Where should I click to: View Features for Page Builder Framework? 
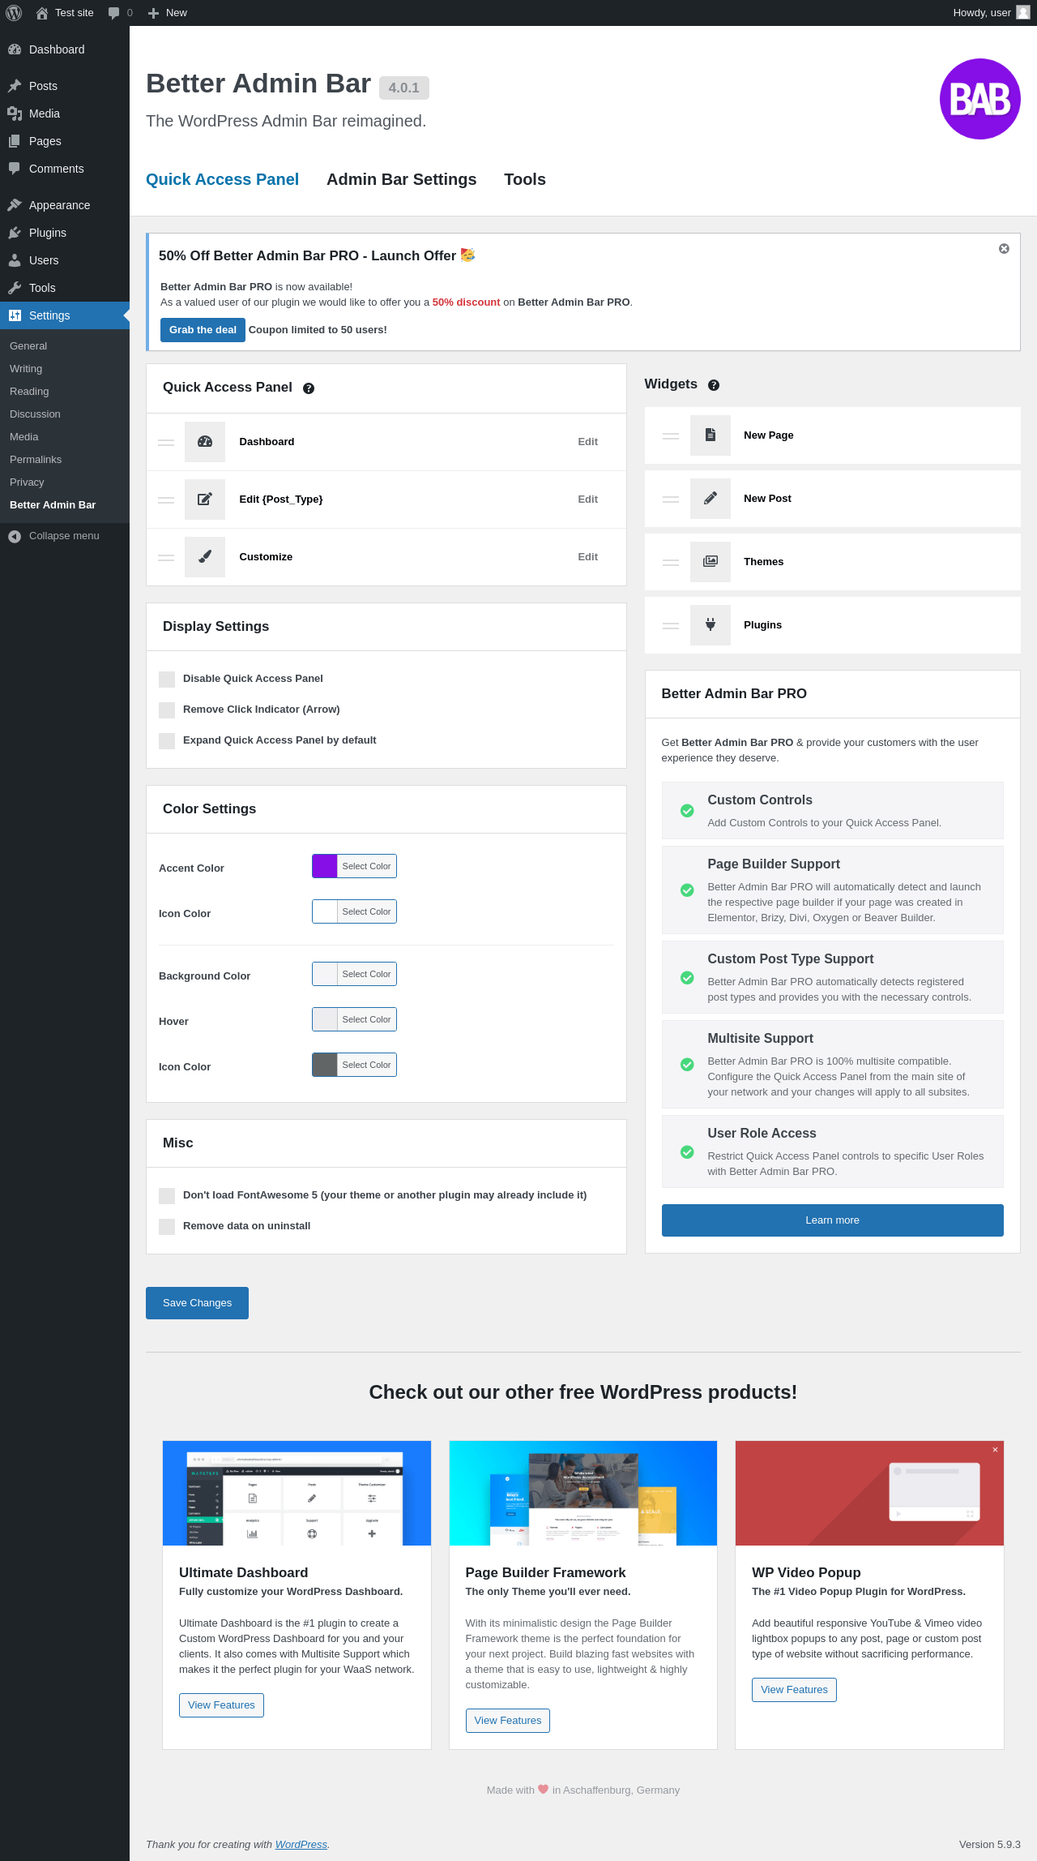coord(508,1721)
